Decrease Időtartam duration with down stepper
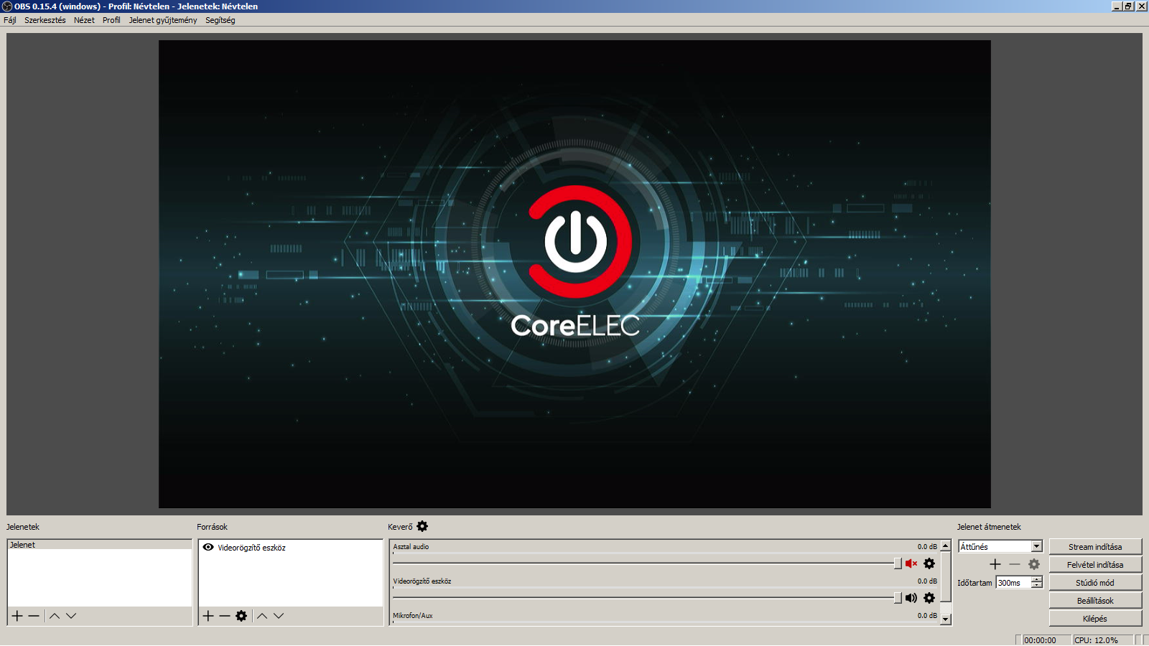 1036,585
